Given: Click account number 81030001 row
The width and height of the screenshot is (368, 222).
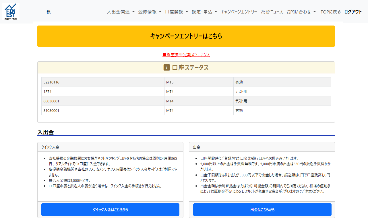Looking at the screenshot, I should click(x=51, y=110).
